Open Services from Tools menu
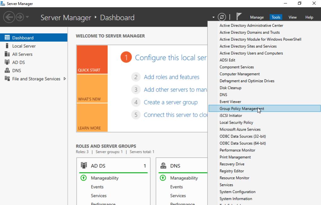 point(265,185)
